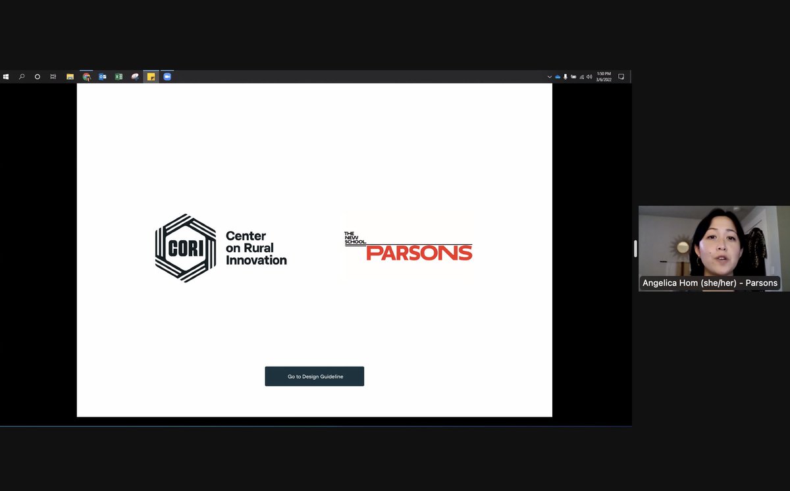The height and width of the screenshot is (491, 790).
Task: Open the clock showing 1:50 PM
Action: 604,76
